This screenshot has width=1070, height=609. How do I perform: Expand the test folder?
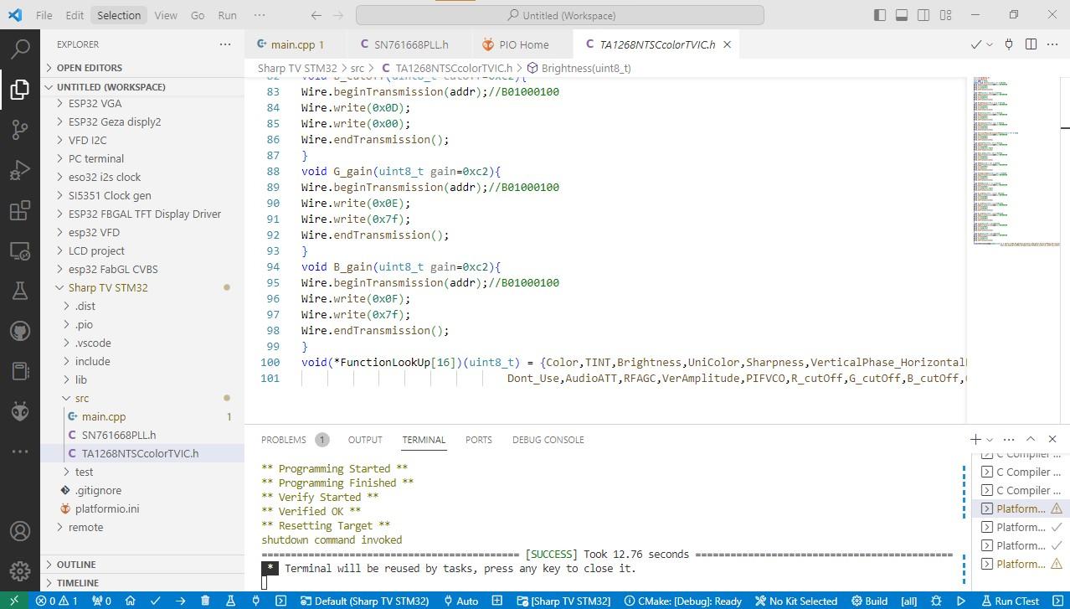(84, 472)
